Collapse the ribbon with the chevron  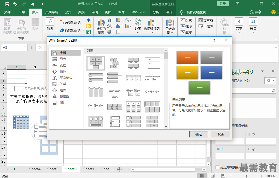pos(276,39)
